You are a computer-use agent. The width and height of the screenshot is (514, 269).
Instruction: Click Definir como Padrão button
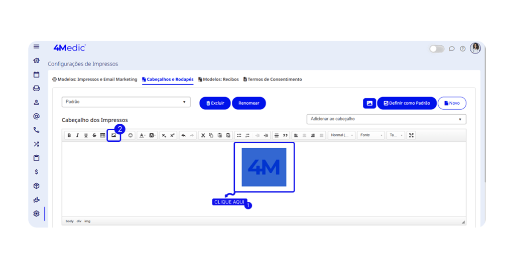tap(407, 103)
